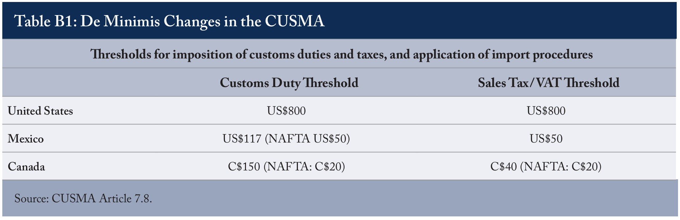Image resolution: width=680 pixels, height=220 pixels.
Task: Click the Canada row label
Action: pyautogui.click(x=26, y=167)
